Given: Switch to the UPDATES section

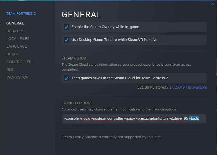Looking at the screenshot, I should [15, 31].
